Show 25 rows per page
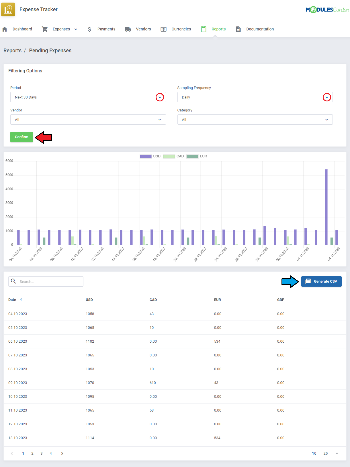 tap(326, 453)
